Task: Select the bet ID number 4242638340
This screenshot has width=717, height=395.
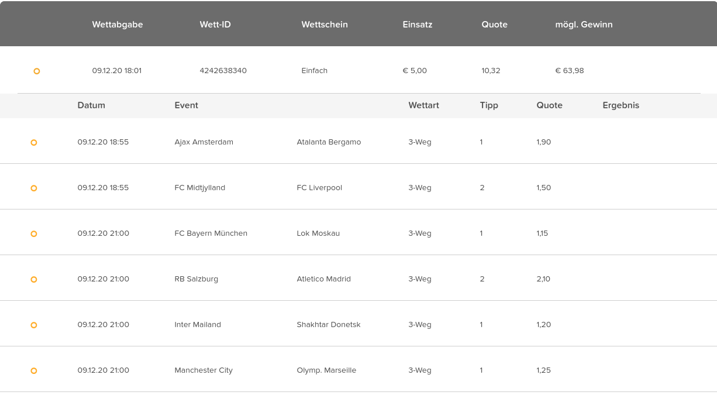Action: (x=223, y=70)
